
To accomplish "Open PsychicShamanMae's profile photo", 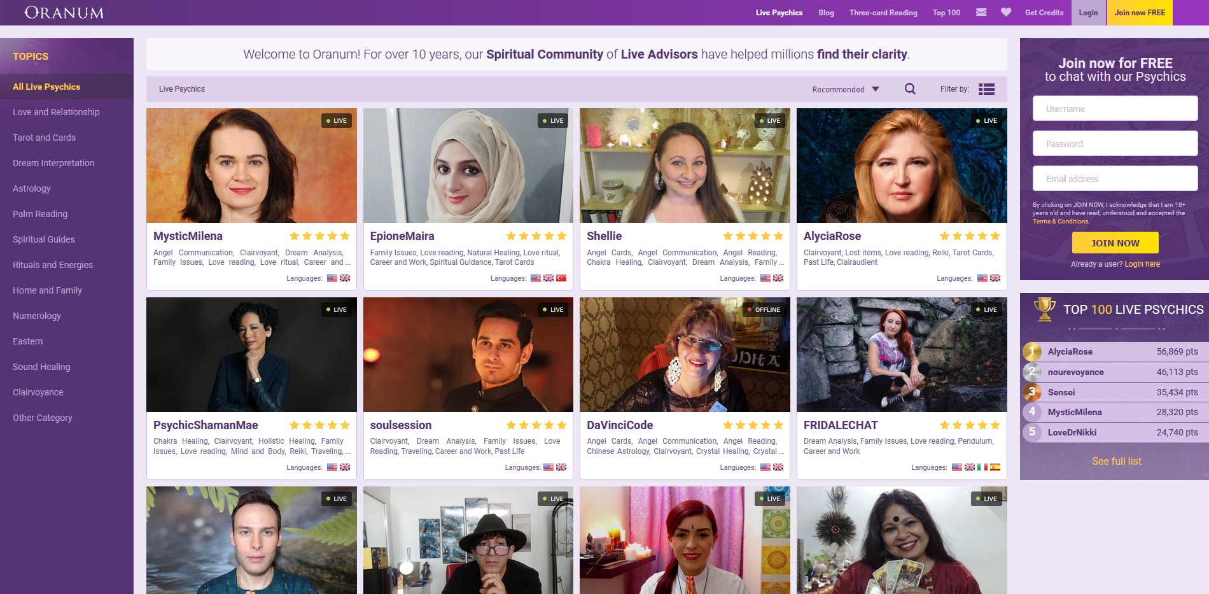I will coord(251,355).
